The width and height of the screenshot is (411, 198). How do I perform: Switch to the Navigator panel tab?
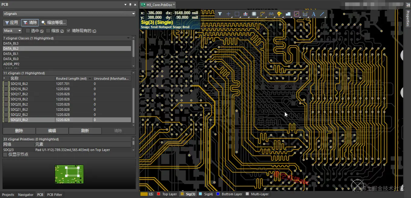pyautogui.click(x=26, y=195)
